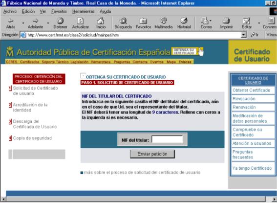Open the CERTIFICADO DE USUARIO sidebar header link
277x203 pixels.
pyautogui.click(x=253, y=80)
